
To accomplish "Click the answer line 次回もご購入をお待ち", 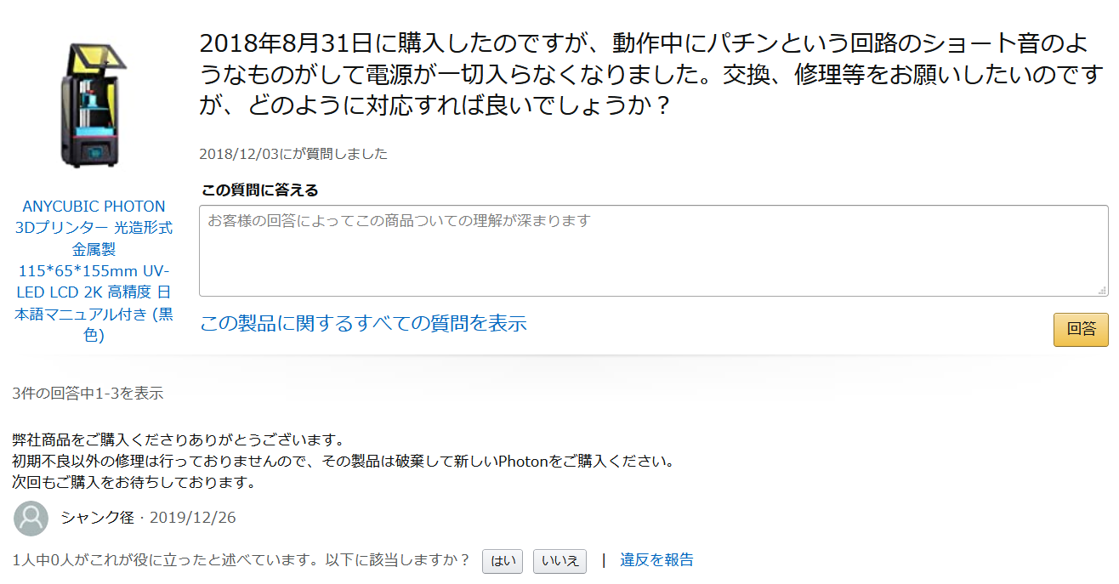I will (134, 483).
